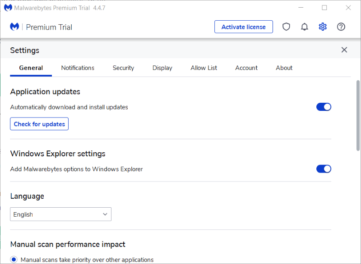Click the title bar Malwarebytes app icon
Viewport: 361px width, 264px height.
tap(8, 8)
